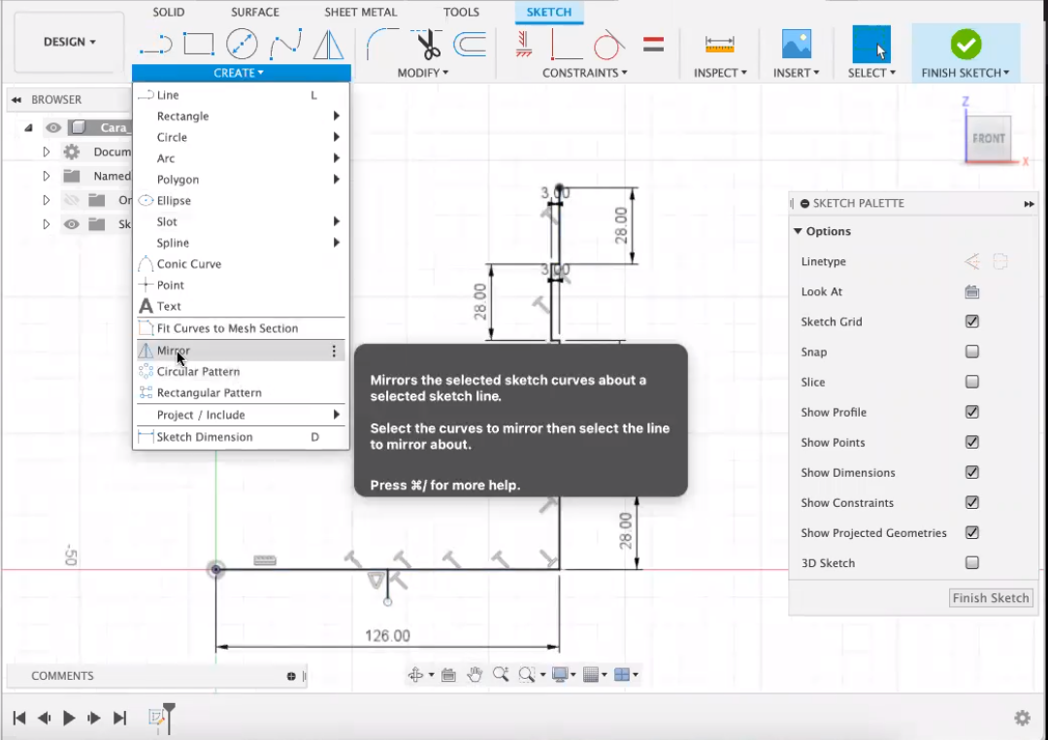This screenshot has width=1048, height=740.
Task: Select the Spline tool icon in toolbar
Action: point(285,44)
